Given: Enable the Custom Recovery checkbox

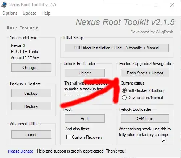Looking at the screenshot, I should tap(85, 137).
